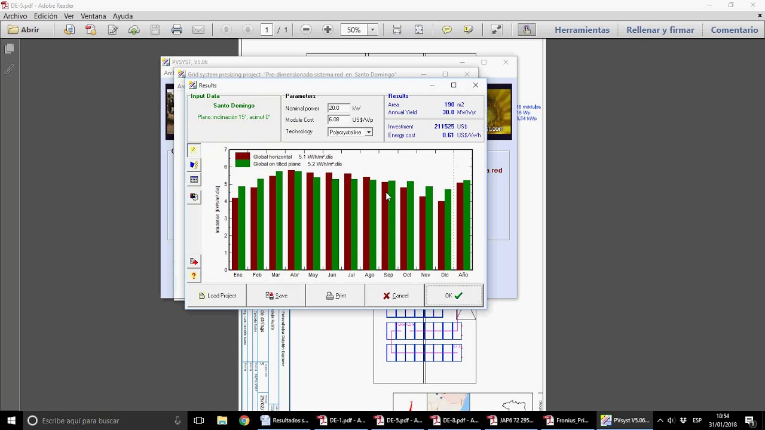Click the Annual Yield value 30.8
The height and width of the screenshot is (430, 765).
(x=448, y=112)
